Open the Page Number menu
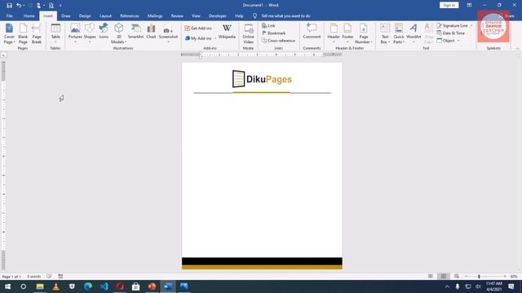The width and height of the screenshot is (522, 293). [x=364, y=33]
